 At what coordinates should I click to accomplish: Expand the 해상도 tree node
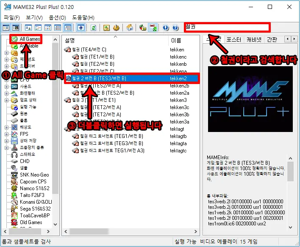6,127
